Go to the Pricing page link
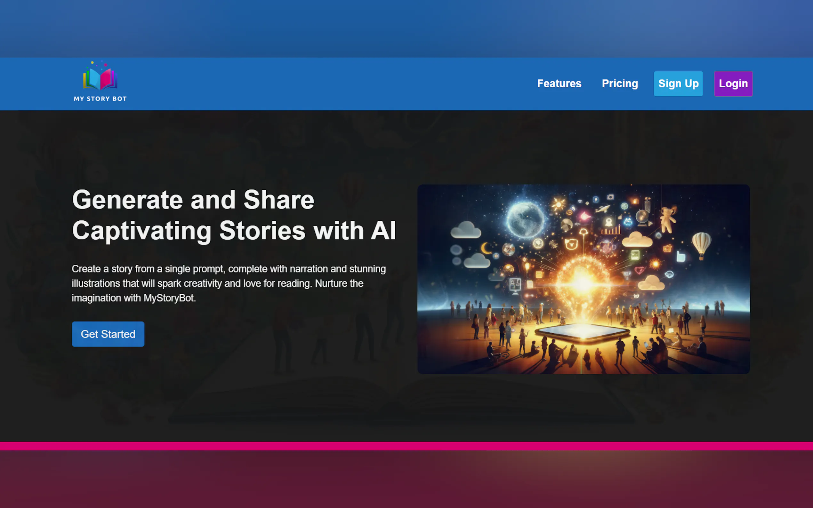The image size is (813, 508). (620, 83)
